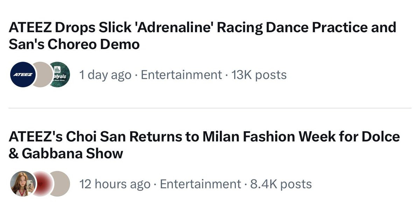The width and height of the screenshot is (420, 215).
Task: Select the beige avatar next to the red avatar
Action: [60, 183]
